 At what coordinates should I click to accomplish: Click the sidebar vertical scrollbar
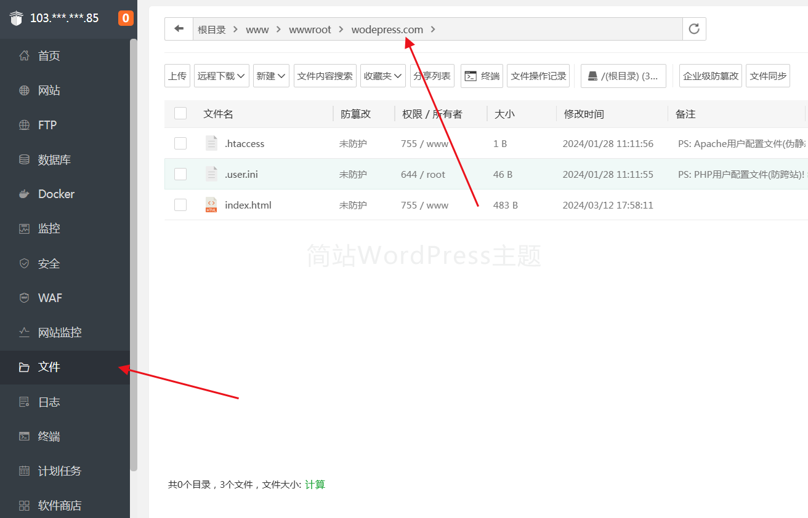[134, 246]
